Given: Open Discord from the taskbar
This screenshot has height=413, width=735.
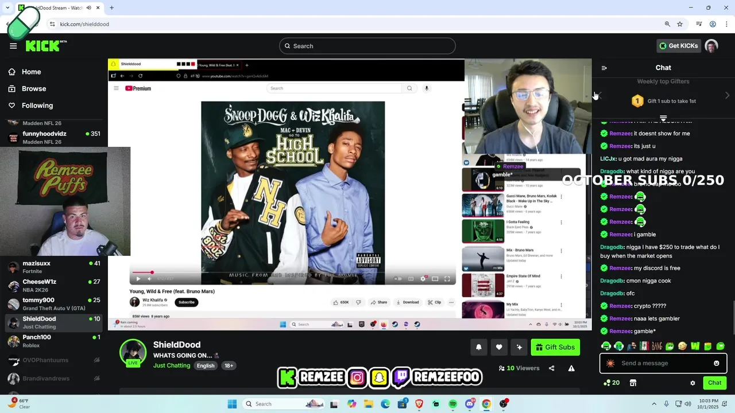Looking at the screenshot, I should pos(470,404).
